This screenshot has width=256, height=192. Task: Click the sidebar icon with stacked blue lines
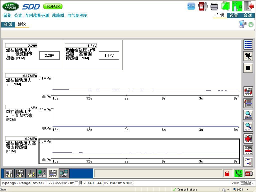click(248, 103)
